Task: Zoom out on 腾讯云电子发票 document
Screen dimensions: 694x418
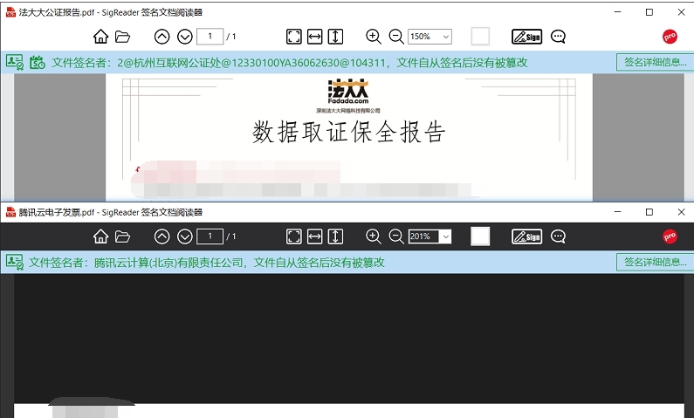Action: pyautogui.click(x=396, y=236)
